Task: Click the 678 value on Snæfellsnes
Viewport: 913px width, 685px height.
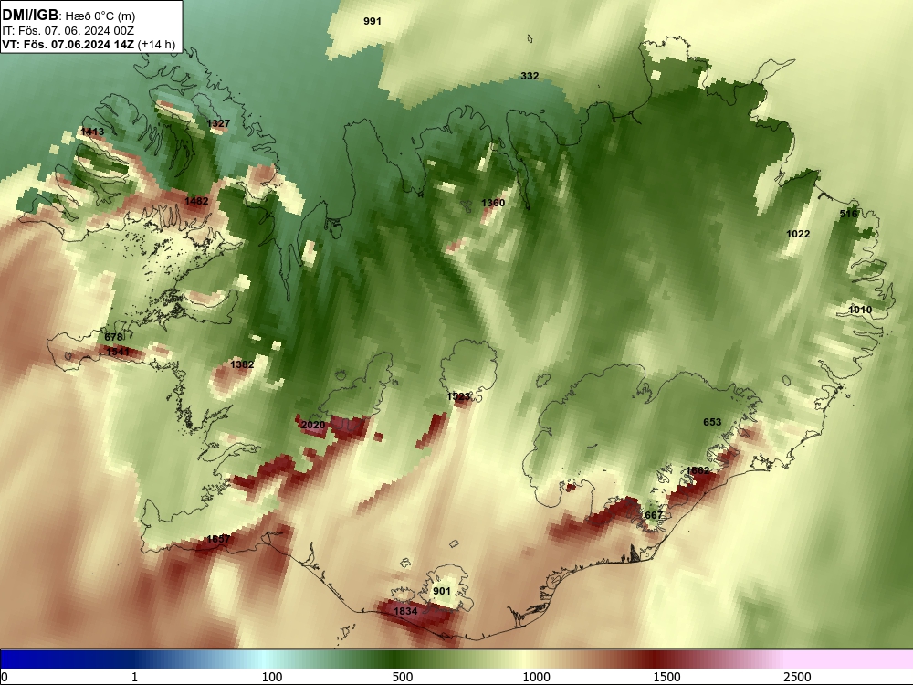Action: [x=113, y=337]
